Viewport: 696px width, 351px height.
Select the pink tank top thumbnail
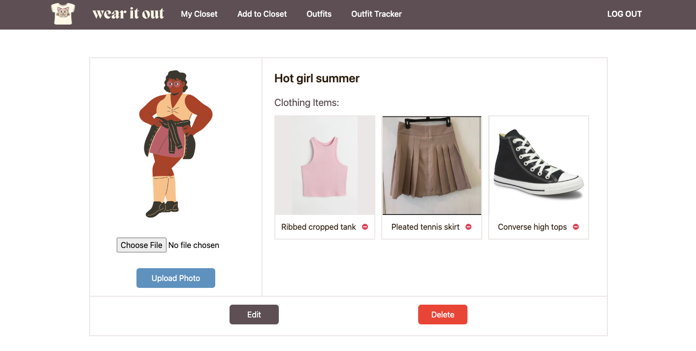click(324, 165)
